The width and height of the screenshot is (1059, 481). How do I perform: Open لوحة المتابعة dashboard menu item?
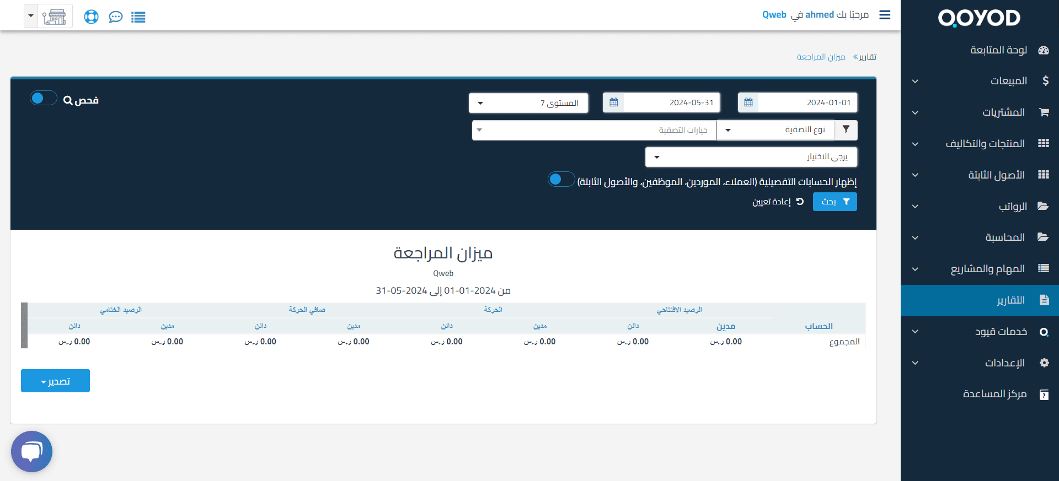click(980, 50)
